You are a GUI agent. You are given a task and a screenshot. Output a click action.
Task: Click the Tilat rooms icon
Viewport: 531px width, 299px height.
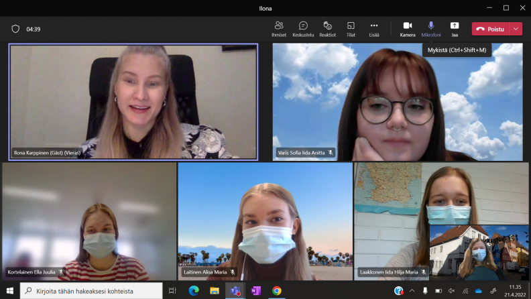click(351, 28)
